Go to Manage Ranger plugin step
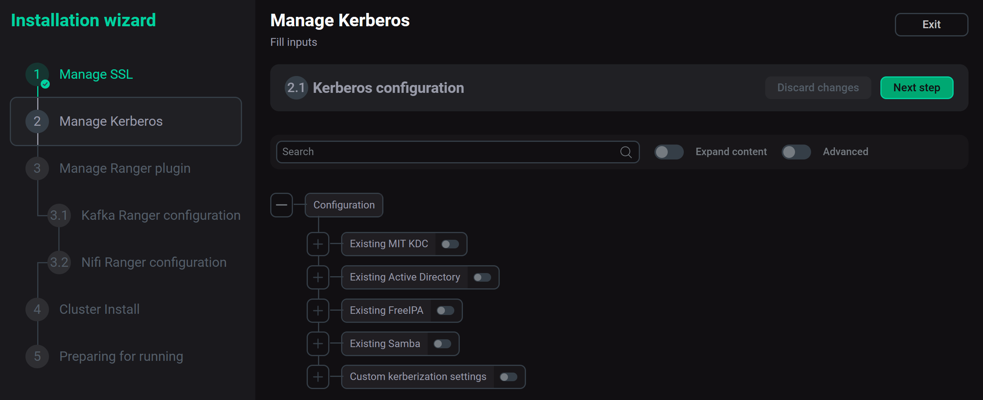The image size is (983, 400). (125, 168)
